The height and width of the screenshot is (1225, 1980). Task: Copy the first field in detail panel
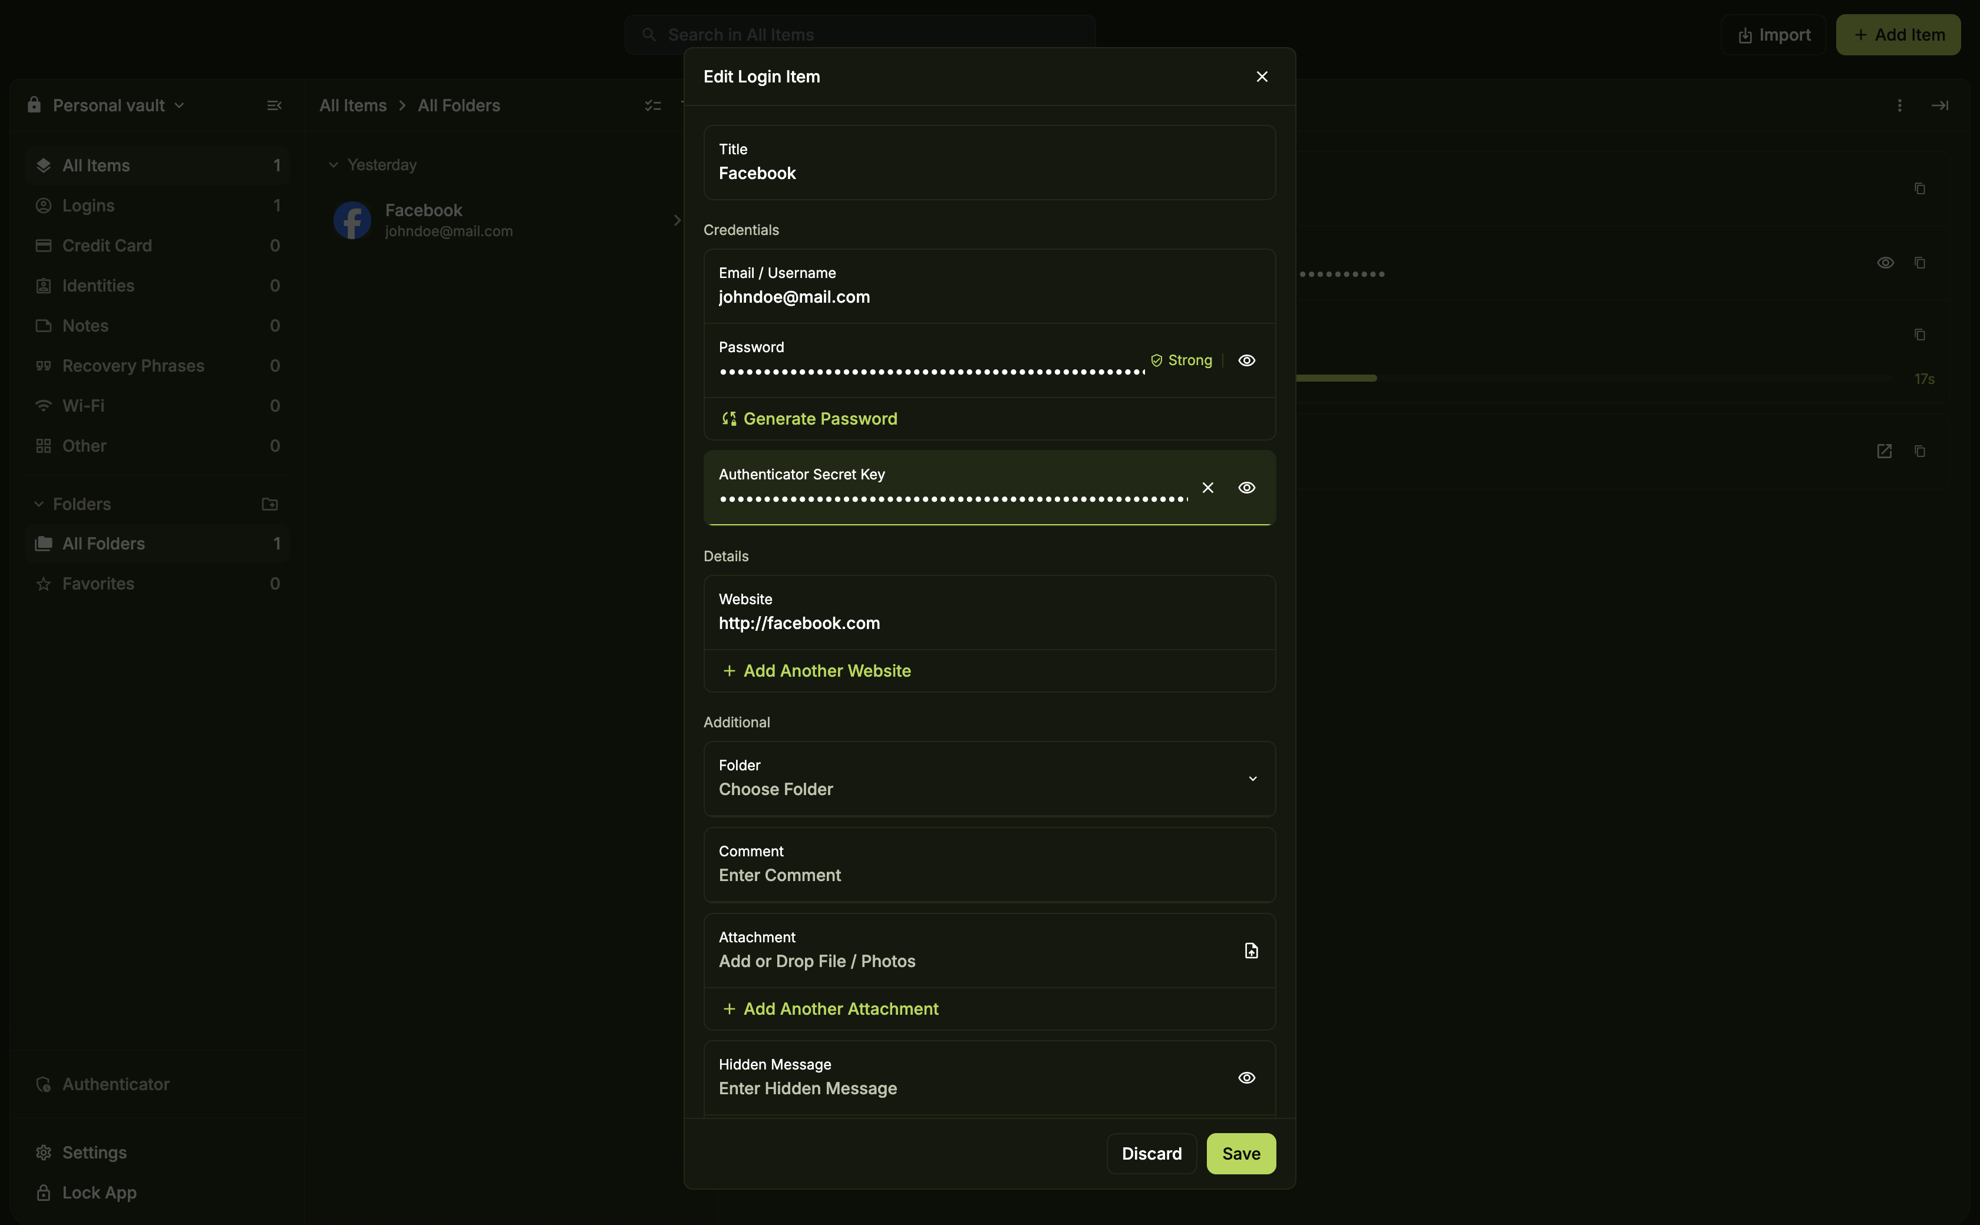pos(1919,189)
